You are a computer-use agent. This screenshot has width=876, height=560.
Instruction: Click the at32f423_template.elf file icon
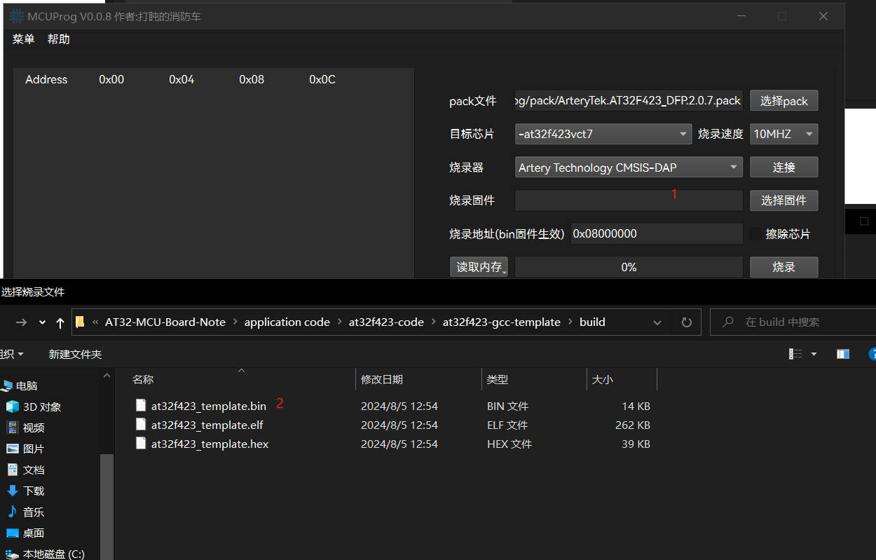[140, 424]
